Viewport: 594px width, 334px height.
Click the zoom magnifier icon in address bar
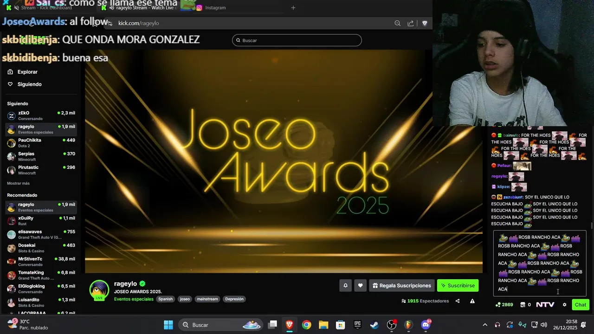397,23
